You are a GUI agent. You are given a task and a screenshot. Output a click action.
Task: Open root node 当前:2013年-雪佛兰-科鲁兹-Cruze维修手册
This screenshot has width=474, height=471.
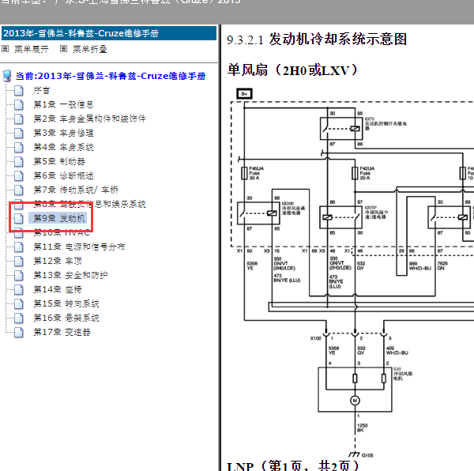pos(111,76)
